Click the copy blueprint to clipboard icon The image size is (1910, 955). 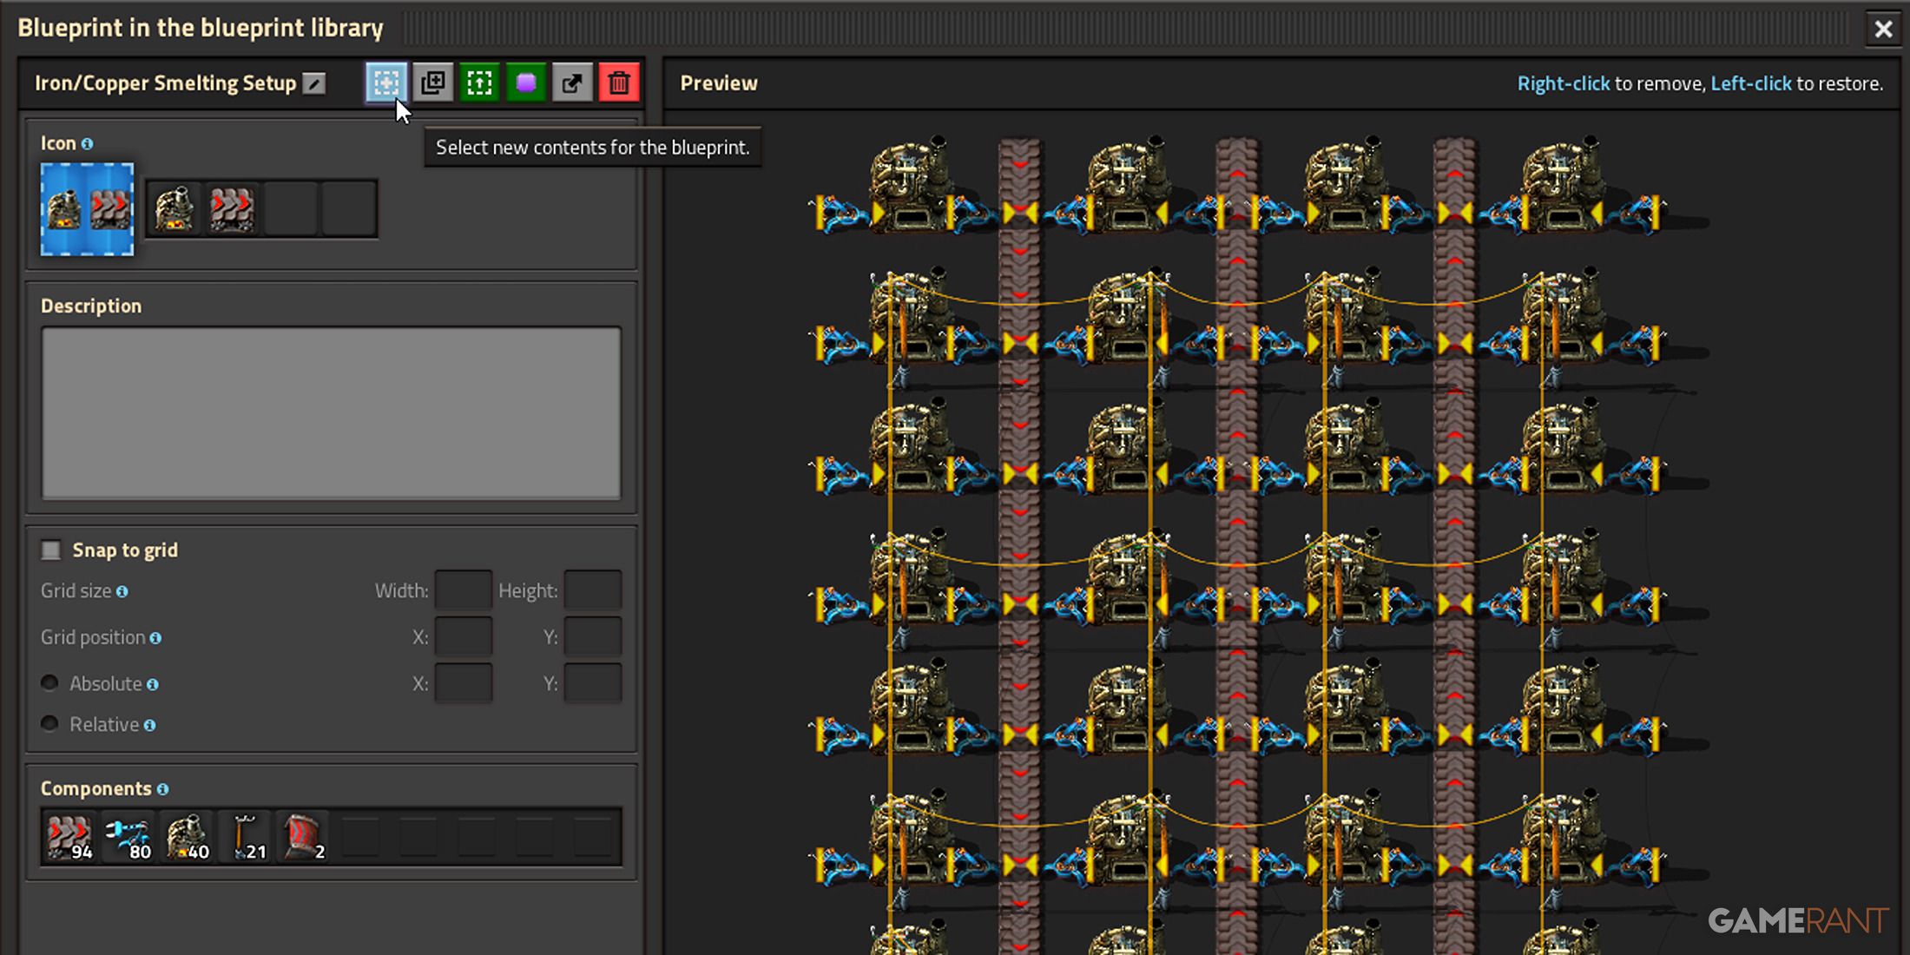click(x=433, y=82)
